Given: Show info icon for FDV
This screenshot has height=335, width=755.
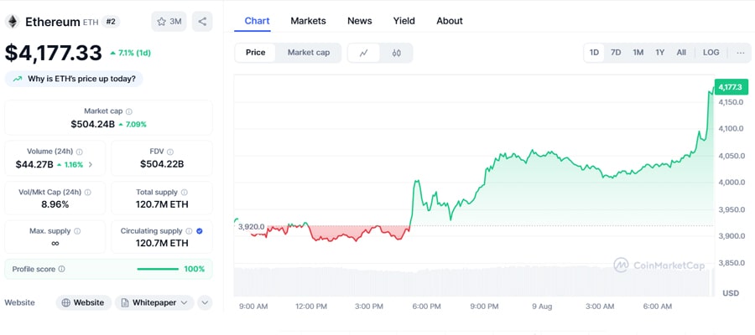Looking at the screenshot, I should (x=170, y=152).
